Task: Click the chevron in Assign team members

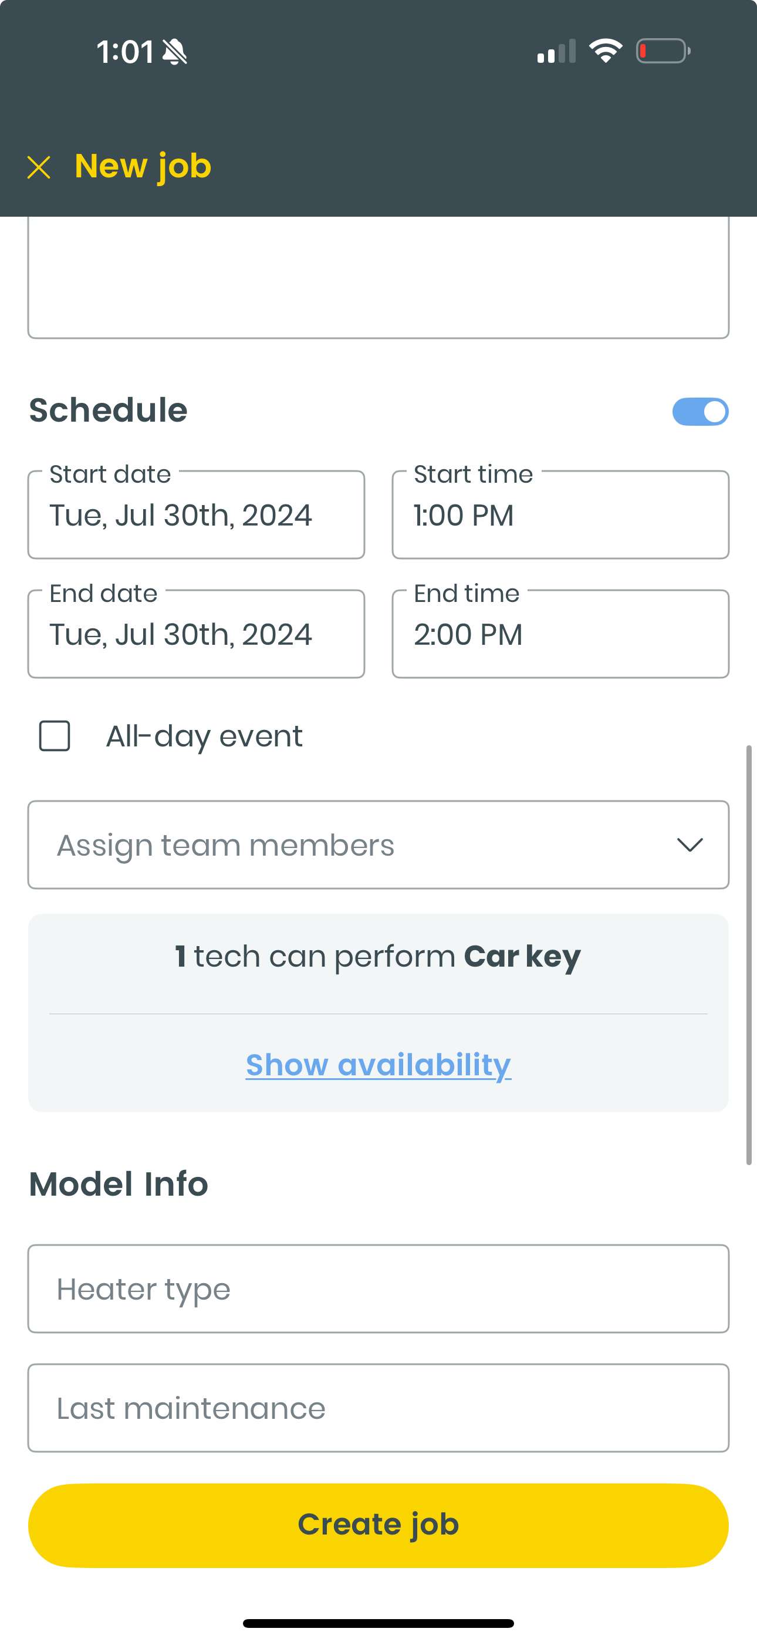Action: point(690,844)
